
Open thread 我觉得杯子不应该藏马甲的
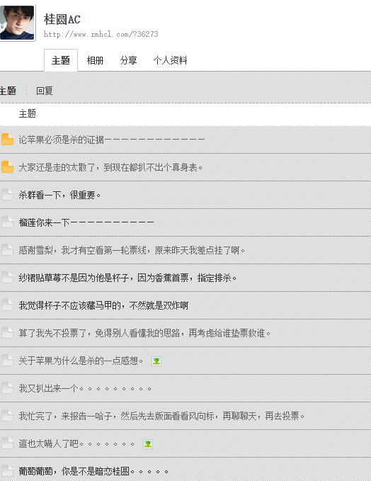103,305
